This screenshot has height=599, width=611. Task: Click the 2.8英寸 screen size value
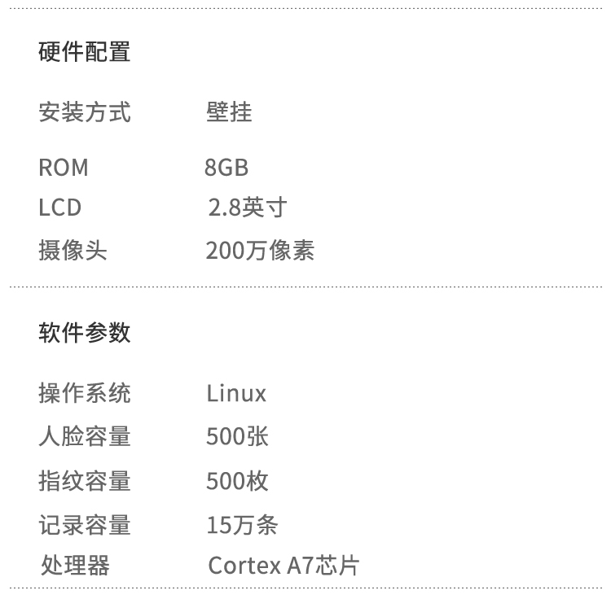click(x=248, y=208)
